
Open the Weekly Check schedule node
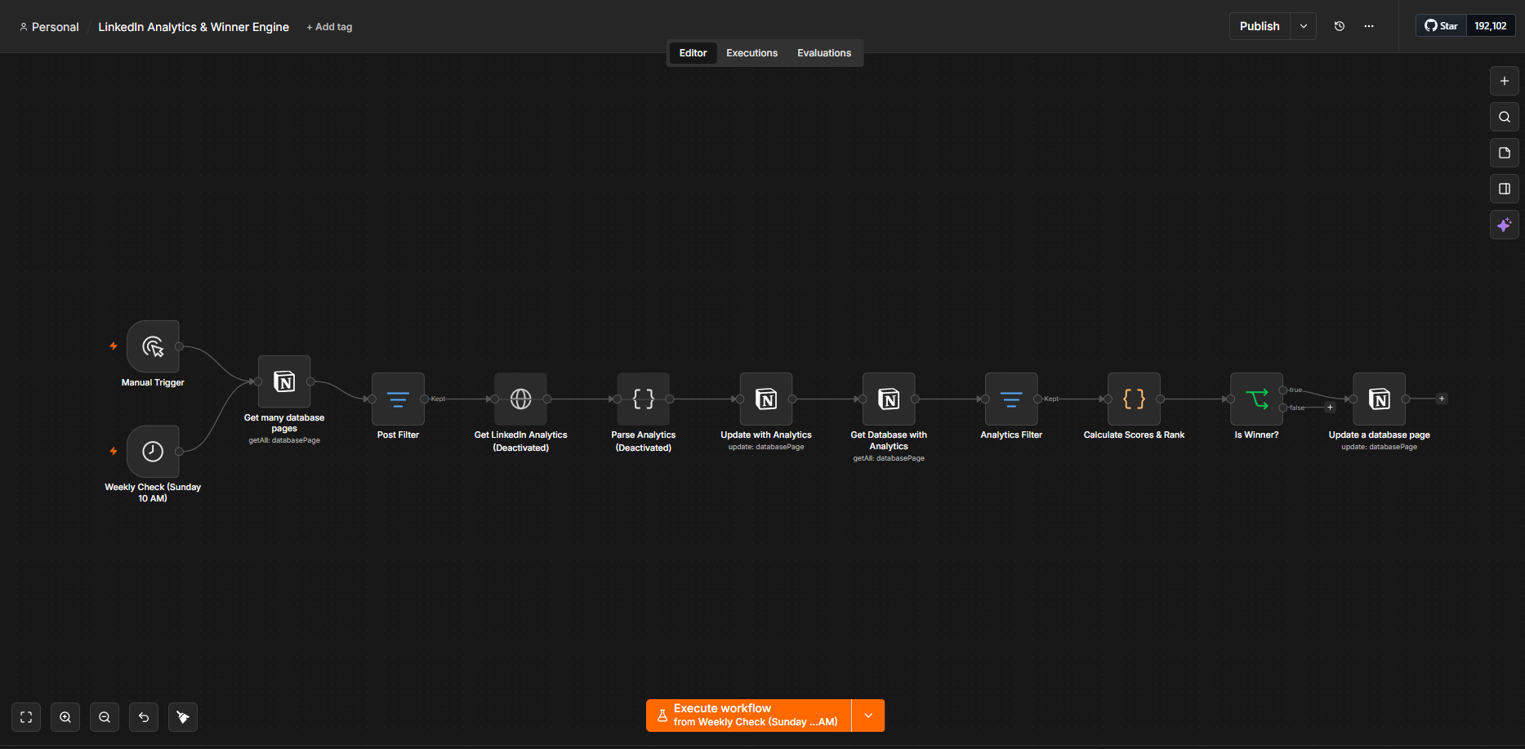pos(153,451)
